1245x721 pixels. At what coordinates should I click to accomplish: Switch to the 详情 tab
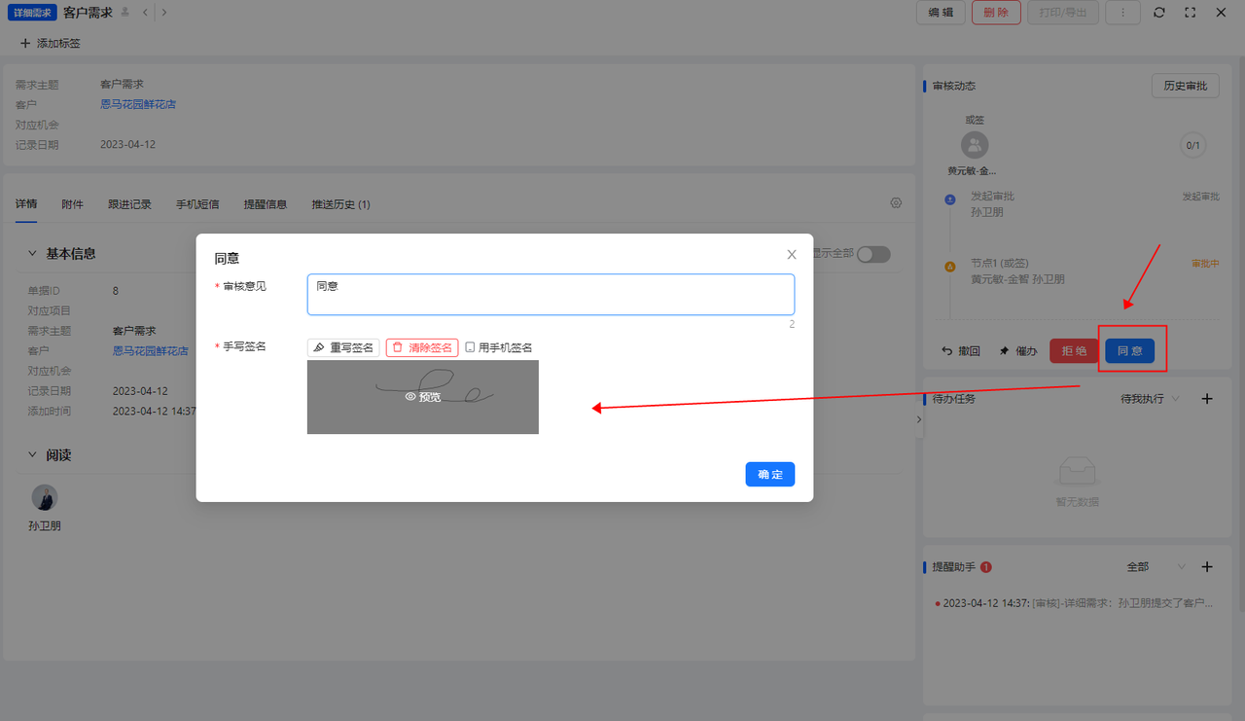pos(26,204)
